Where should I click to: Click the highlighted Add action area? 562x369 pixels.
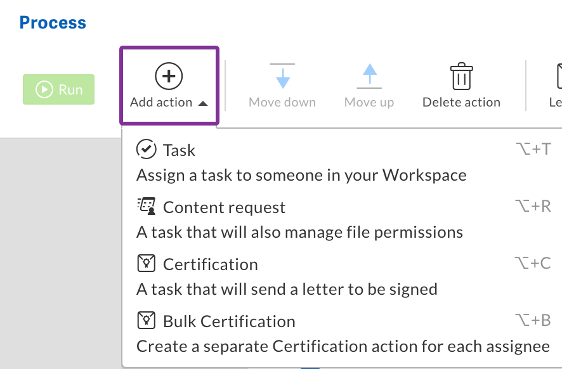[168, 86]
